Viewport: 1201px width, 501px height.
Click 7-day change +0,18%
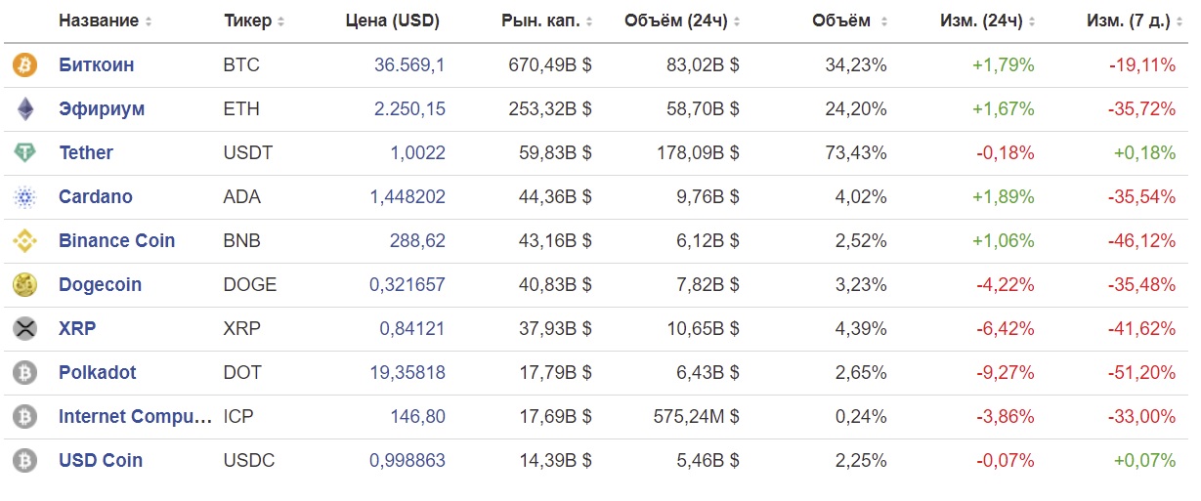pyautogui.click(x=1144, y=153)
